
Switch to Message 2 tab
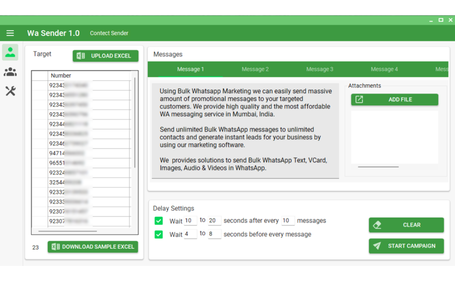pyautogui.click(x=255, y=69)
